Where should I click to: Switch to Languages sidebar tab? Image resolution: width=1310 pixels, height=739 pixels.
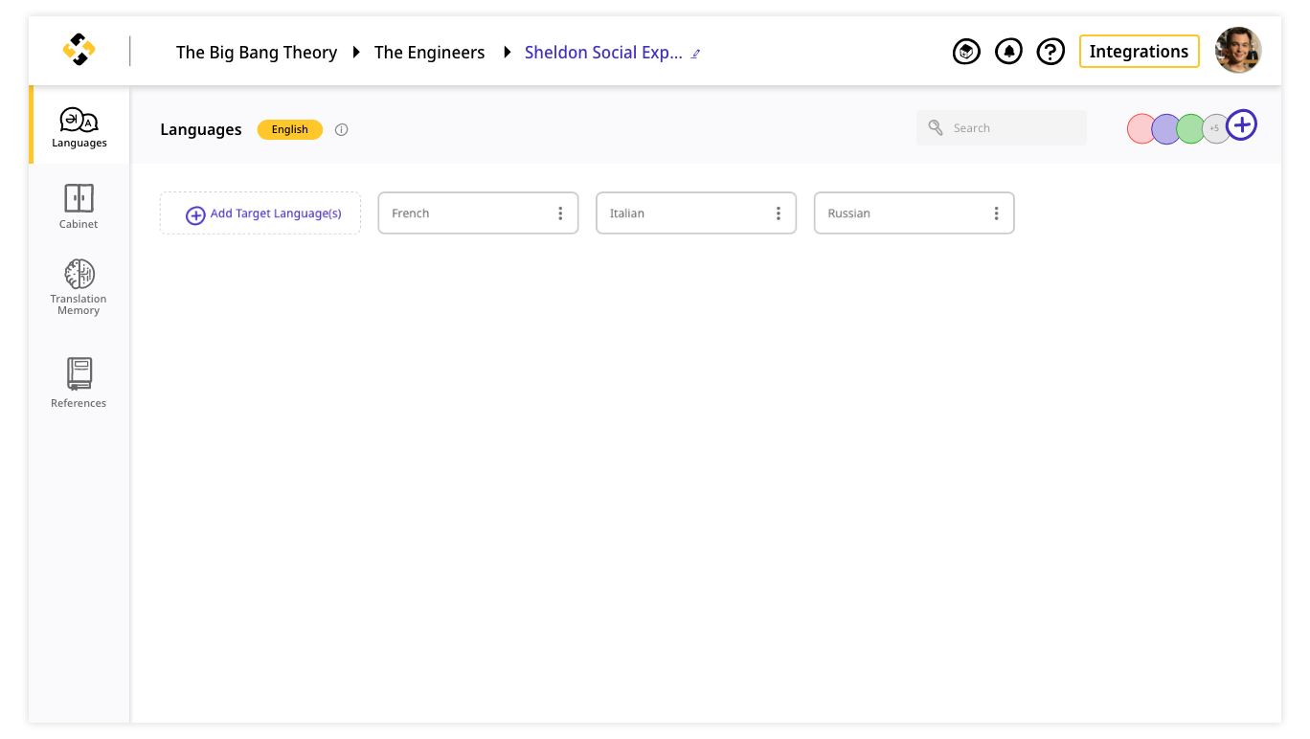[x=79, y=126]
